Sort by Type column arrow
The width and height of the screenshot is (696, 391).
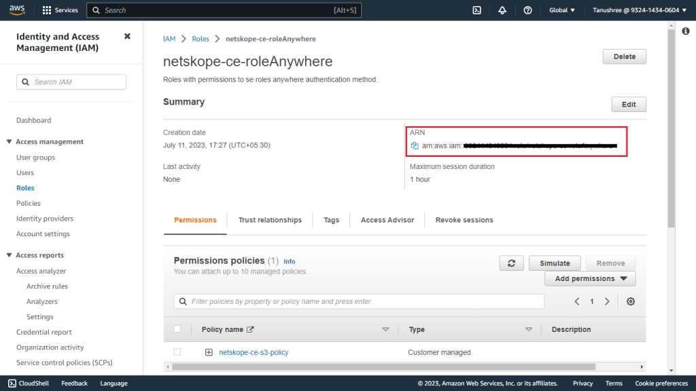(x=528, y=329)
